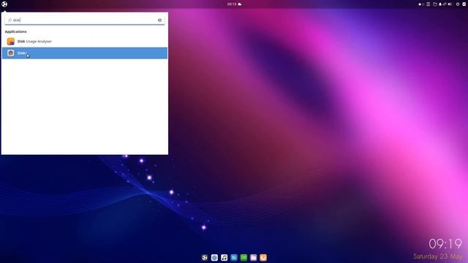Open the orange software store dock icon
Screen dimensions: 468x263
pos(263,257)
